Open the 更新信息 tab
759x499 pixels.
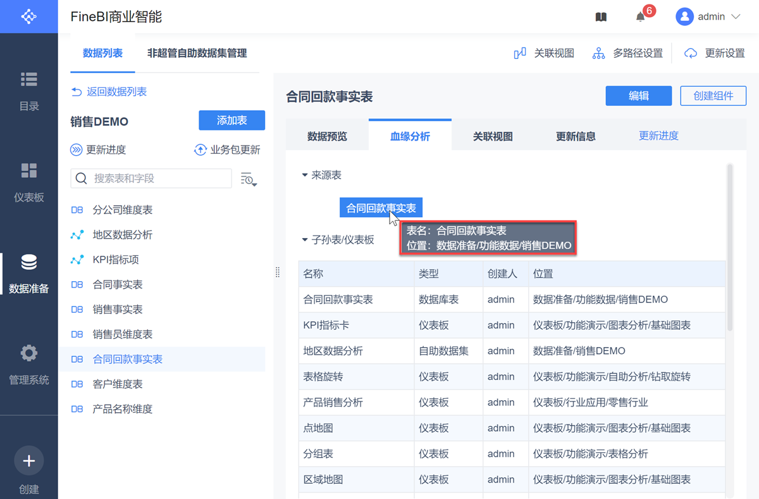(x=576, y=136)
